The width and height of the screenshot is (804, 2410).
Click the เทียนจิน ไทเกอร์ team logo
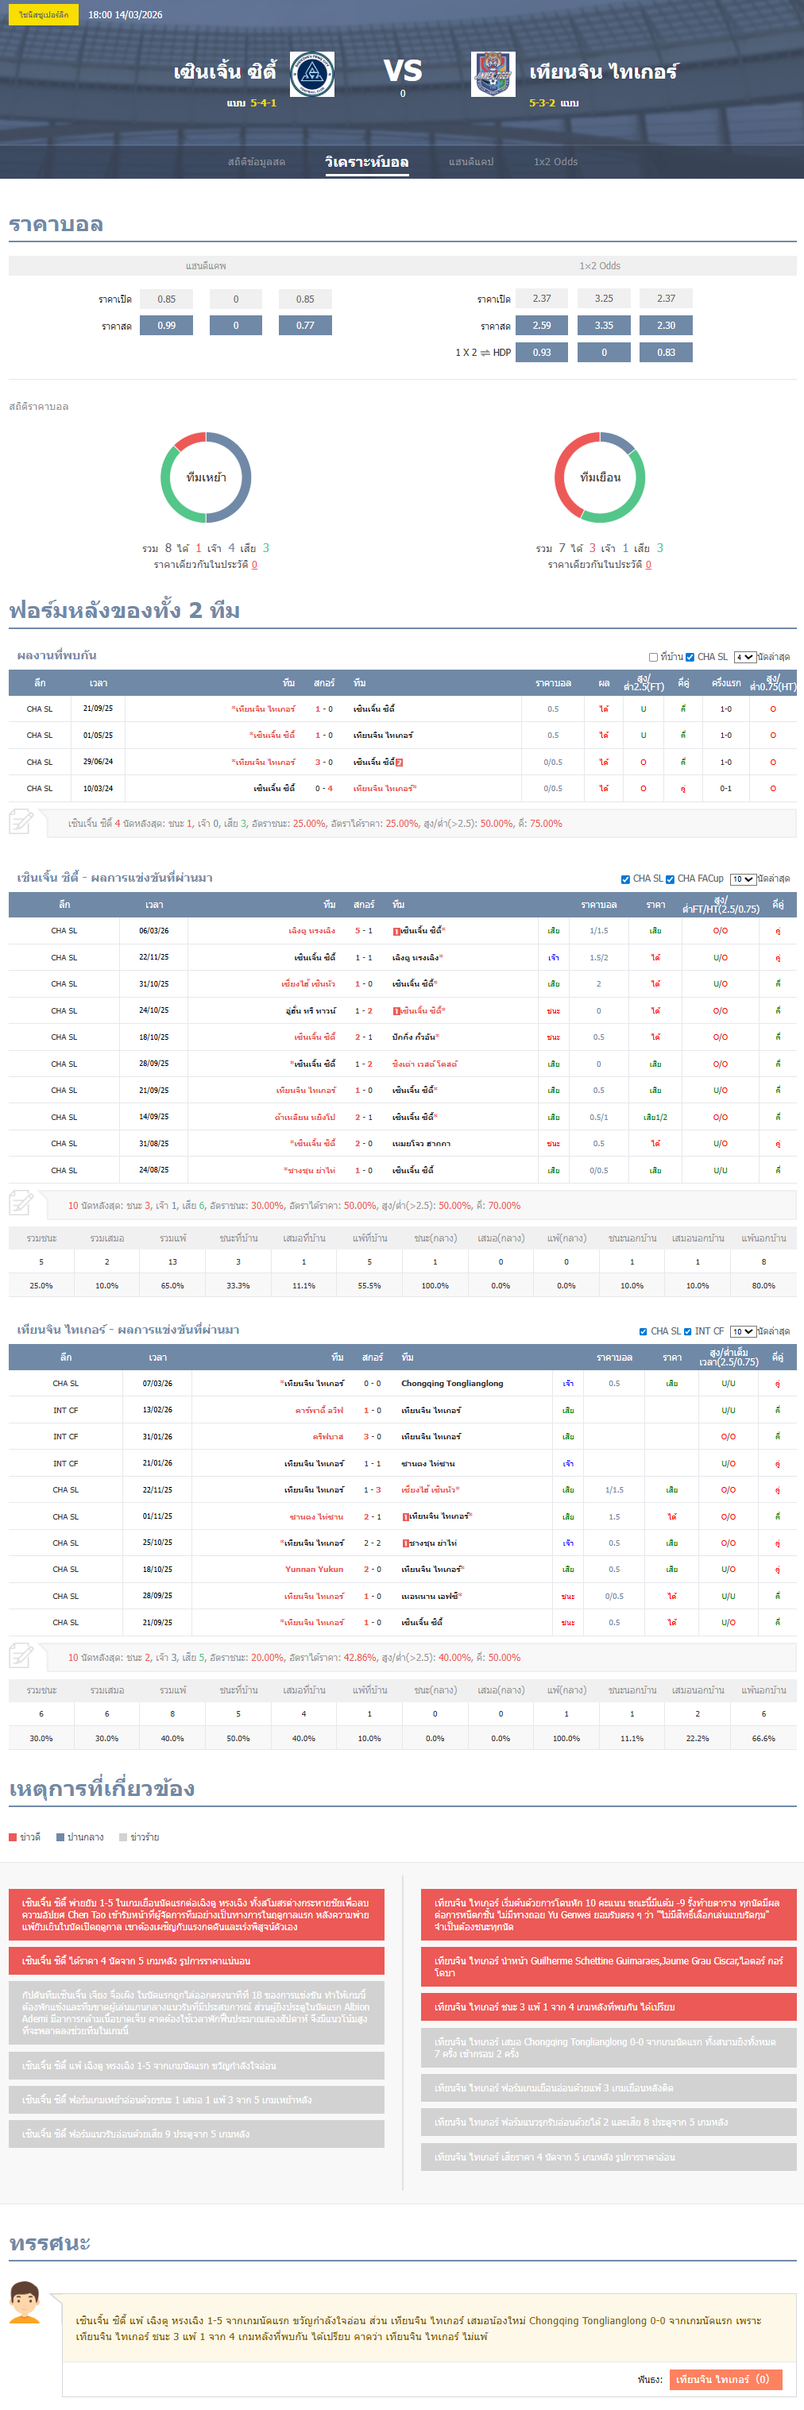click(x=493, y=75)
